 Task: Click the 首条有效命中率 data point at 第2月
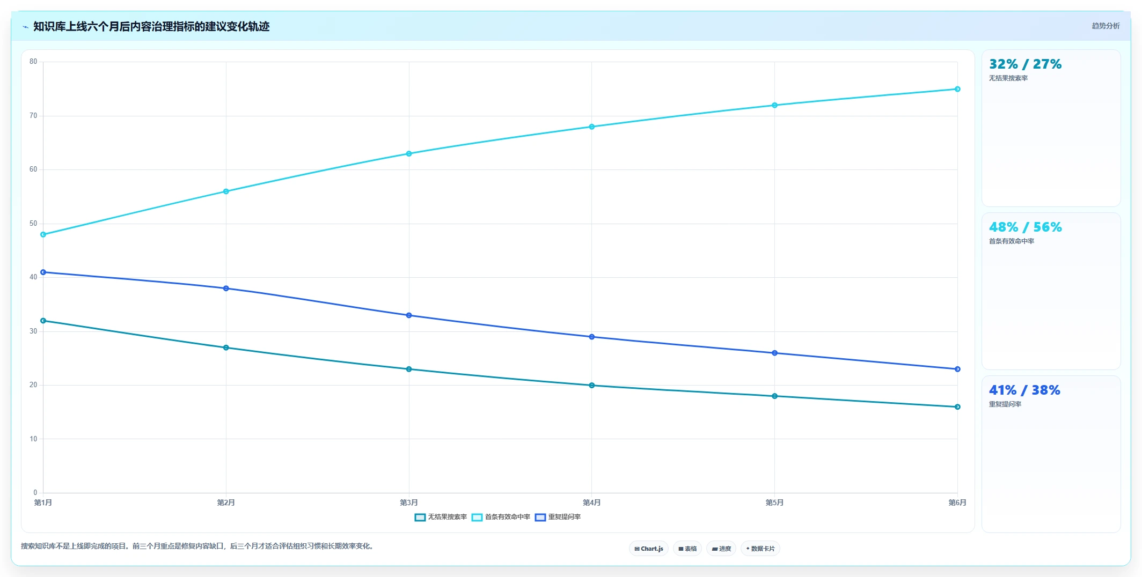pyautogui.click(x=226, y=191)
